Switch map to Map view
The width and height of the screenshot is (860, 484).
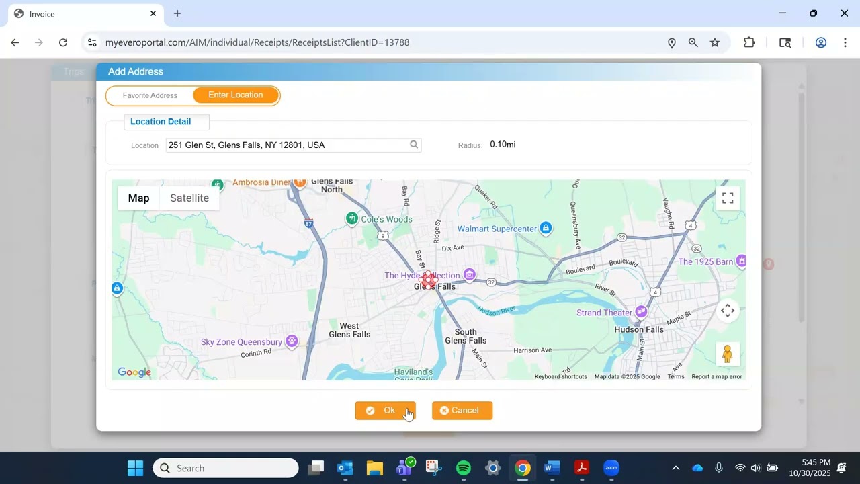(138, 198)
